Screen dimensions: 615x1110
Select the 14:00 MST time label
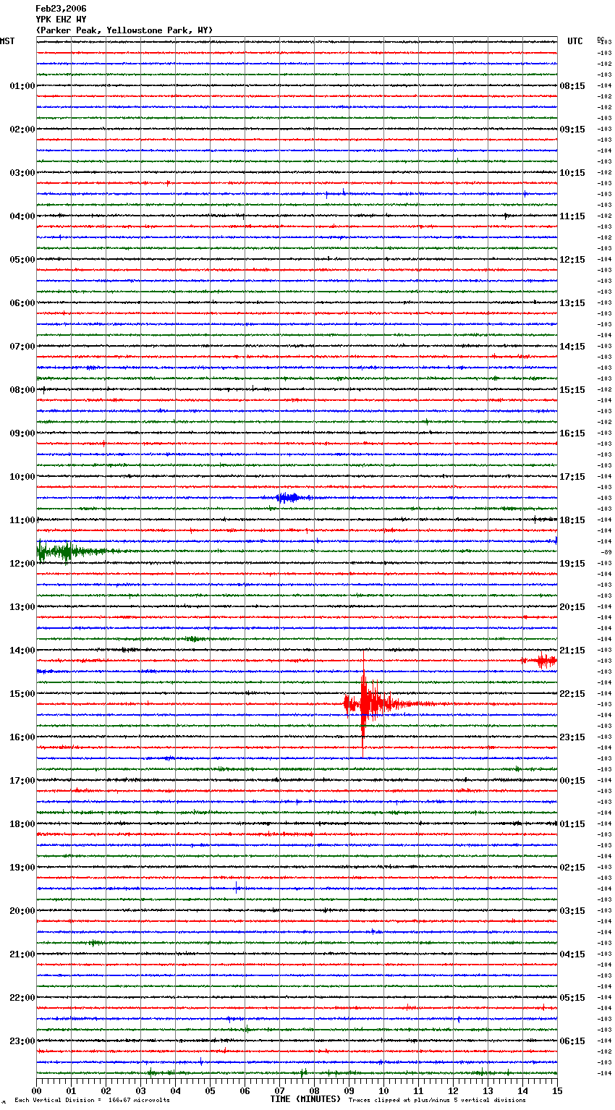22,651
